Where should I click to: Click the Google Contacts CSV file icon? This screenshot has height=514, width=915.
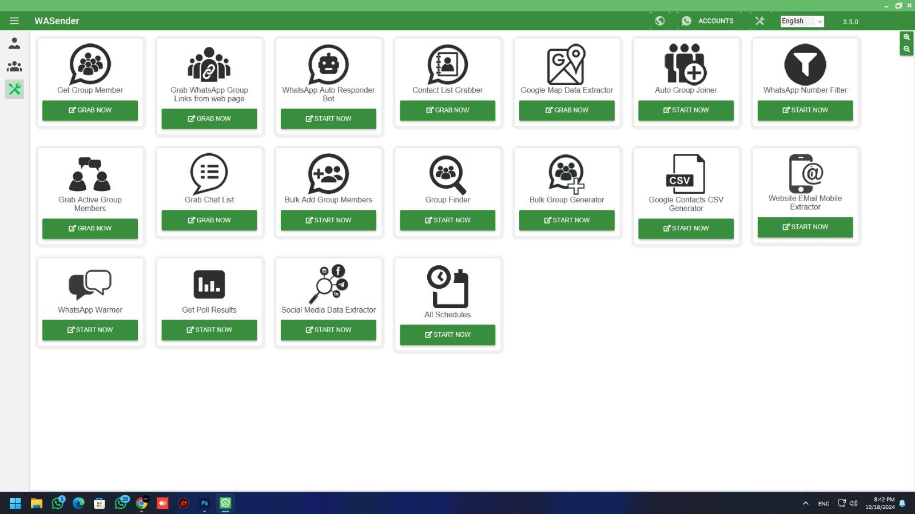(686, 174)
